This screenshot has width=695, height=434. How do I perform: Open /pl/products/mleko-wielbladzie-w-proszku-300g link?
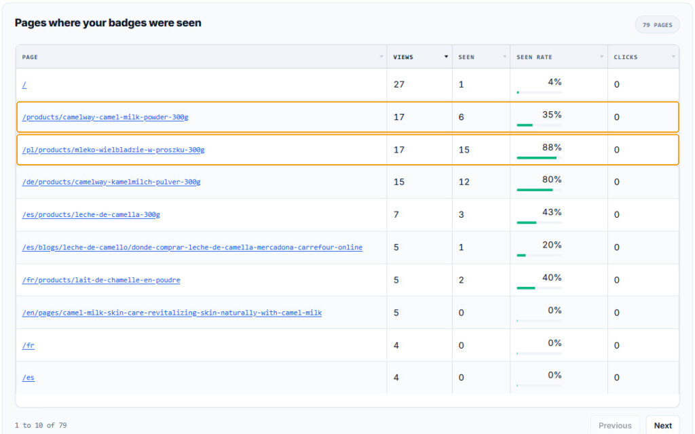(113, 150)
